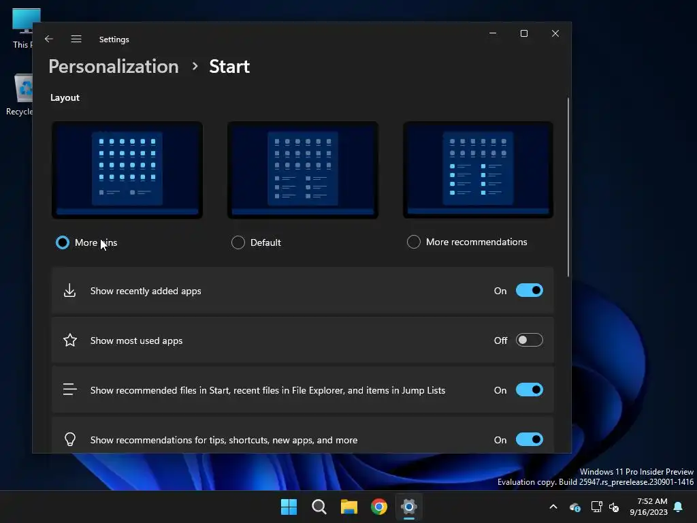Open the Settings hamburger navigation menu
The width and height of the screenshot is (697, 523).
(76, 39)
